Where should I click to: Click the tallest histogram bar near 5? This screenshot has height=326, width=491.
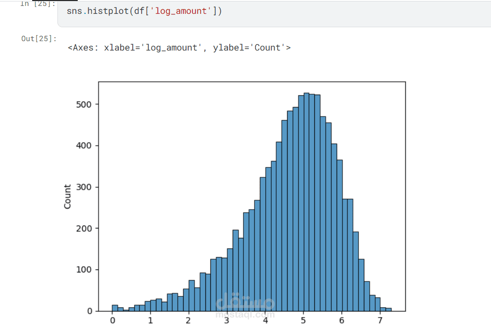click(x=306, y=202)
